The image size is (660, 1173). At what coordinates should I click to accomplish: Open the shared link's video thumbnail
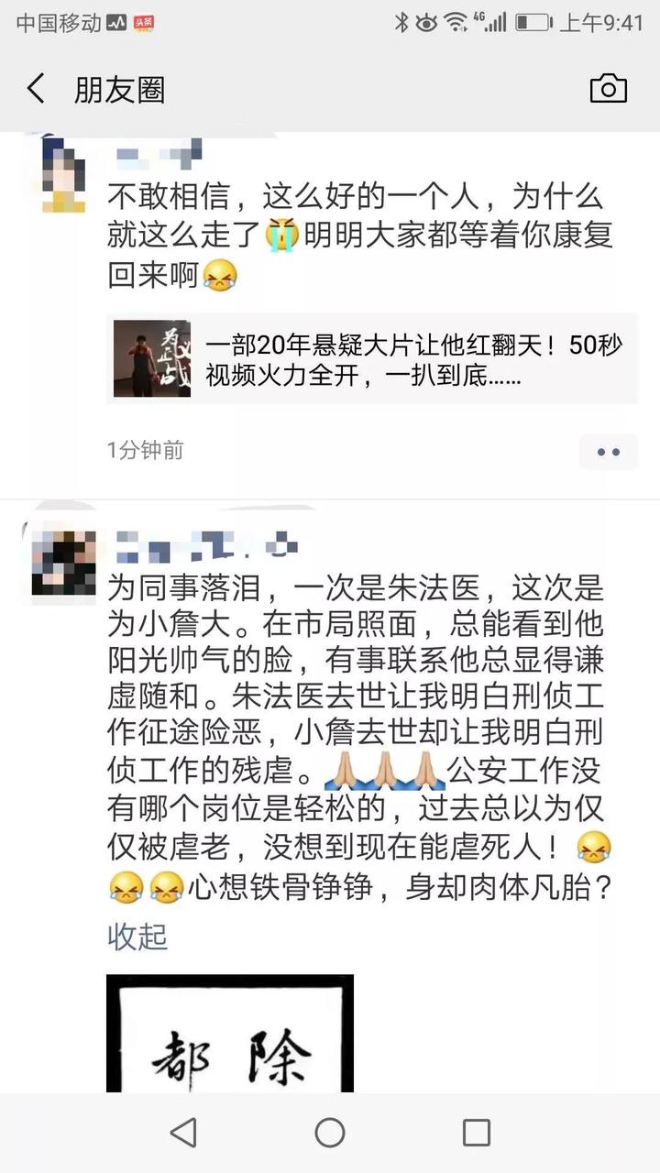coord(152,359)
